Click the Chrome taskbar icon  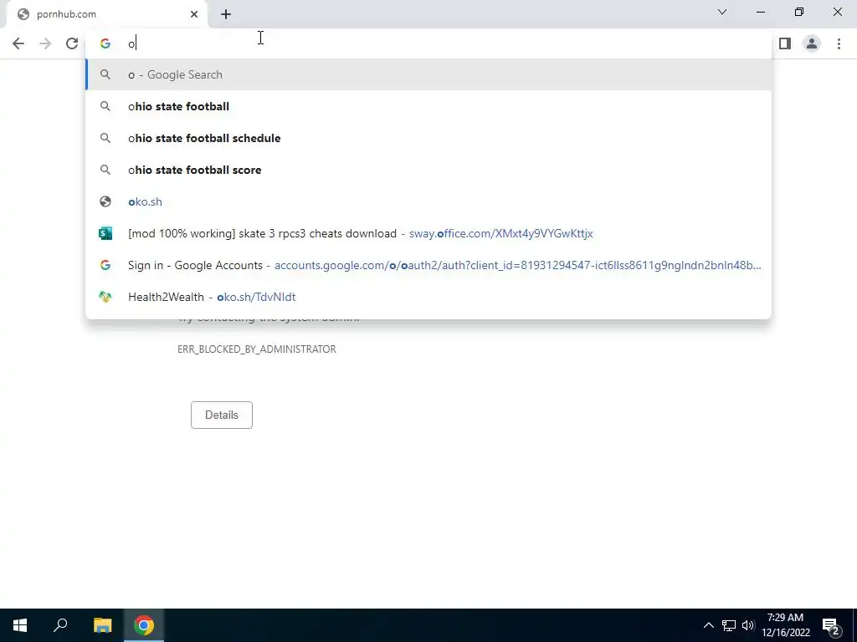(144, 625)
